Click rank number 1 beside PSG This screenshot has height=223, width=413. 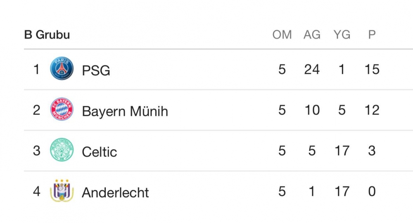37,69
